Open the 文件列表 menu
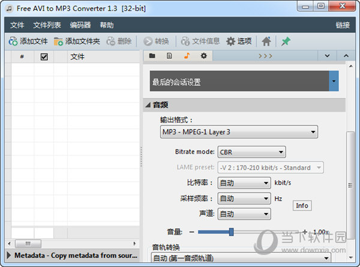Screen dimensions: 360x267 47,25
